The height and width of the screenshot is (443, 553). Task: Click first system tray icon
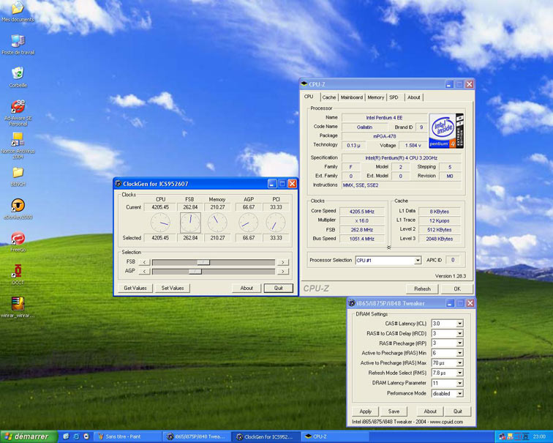click(x=503, y=436)
